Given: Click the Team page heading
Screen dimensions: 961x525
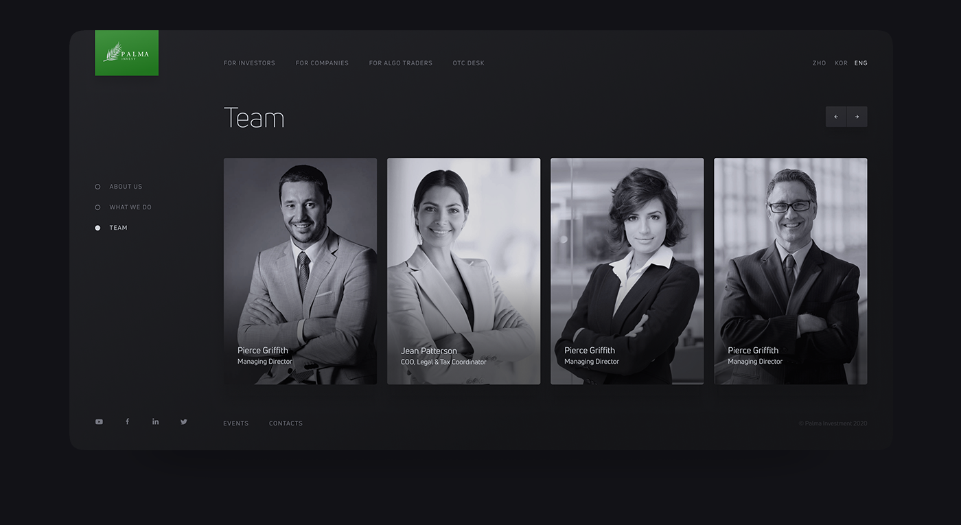Looking at the screenshot, I should pos(254,118).
